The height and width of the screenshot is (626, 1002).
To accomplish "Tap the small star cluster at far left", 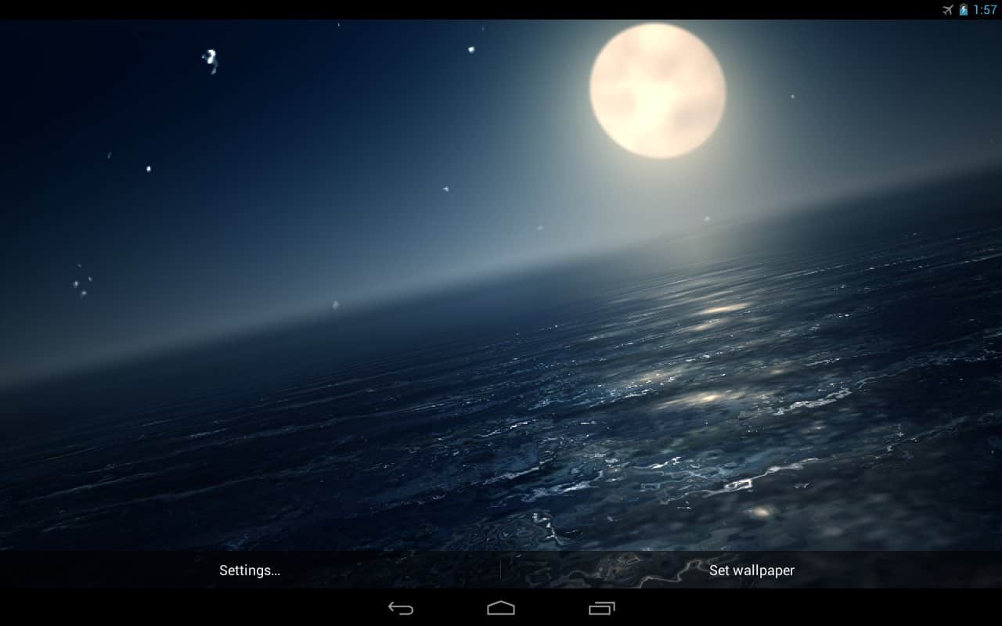I will pos(81,284).
